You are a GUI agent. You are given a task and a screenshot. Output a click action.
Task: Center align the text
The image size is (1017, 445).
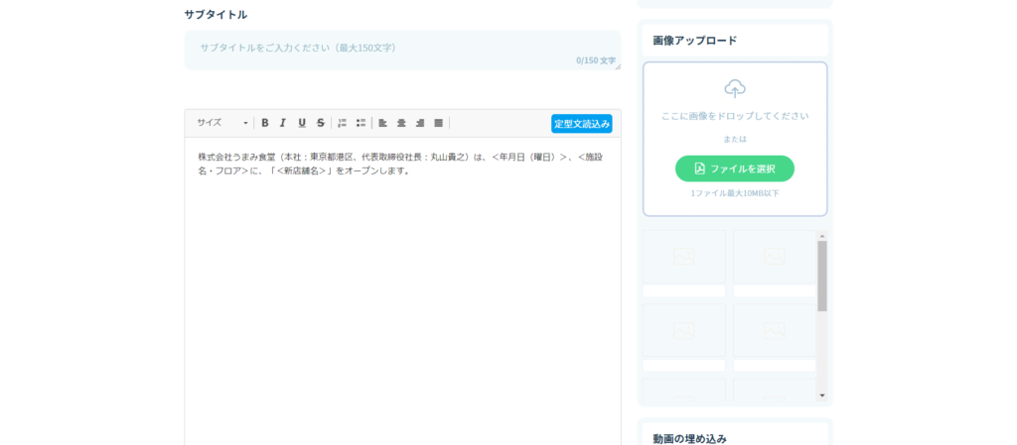click(x=401, y=123)
